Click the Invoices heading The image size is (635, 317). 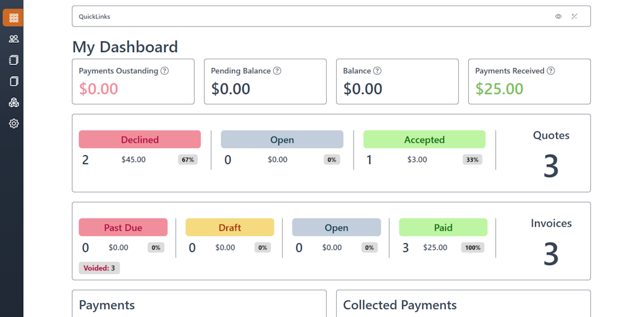pyautogui.click(x=551, y=223)
